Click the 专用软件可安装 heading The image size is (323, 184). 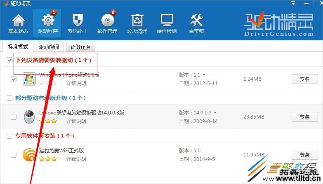click(45, 136)
